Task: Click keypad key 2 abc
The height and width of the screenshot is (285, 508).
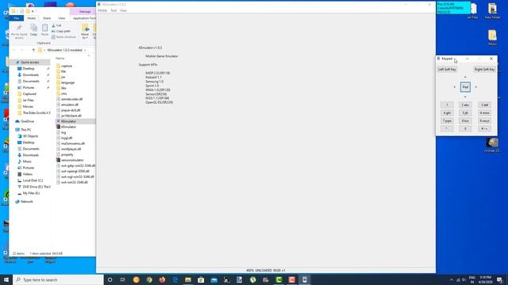Action: (465, 104)
